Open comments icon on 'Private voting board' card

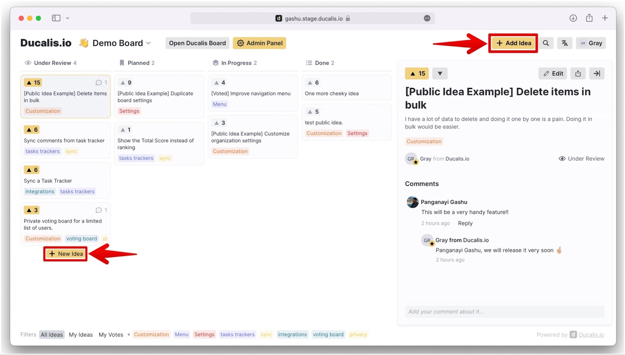pyautogui.click(x=101, y=210)
